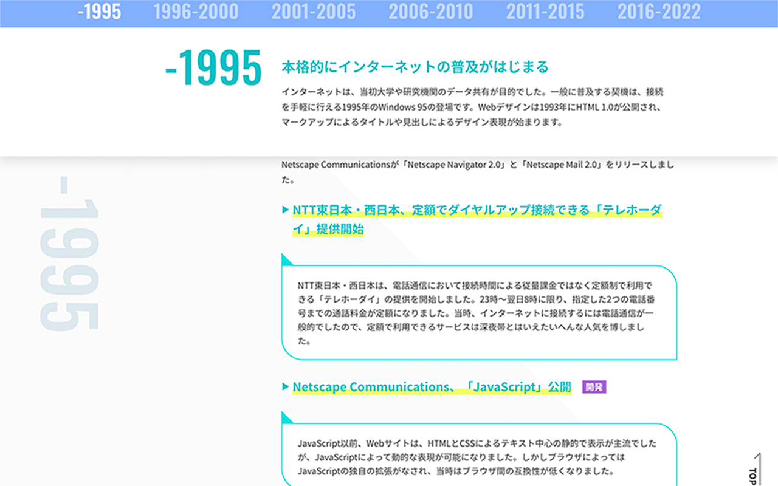Open the 2001-2005 timeline tab

(314, 12)
